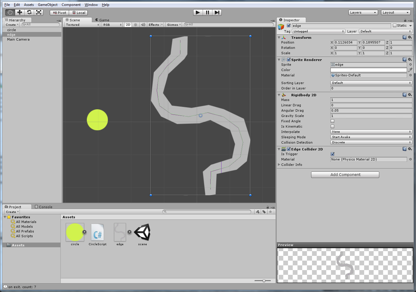
Task: Expand the circle asset sub-sprites arrow
Action: pyautogui.click(x=84, y=232)
